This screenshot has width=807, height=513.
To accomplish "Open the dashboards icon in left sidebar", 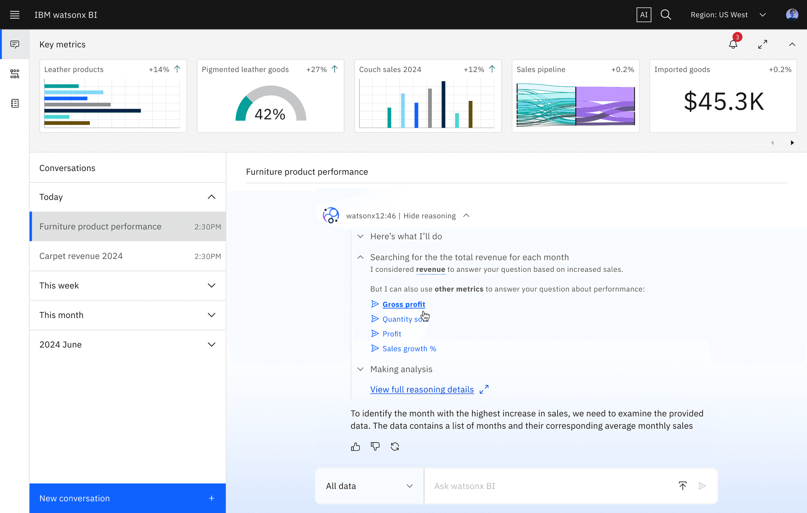I will tap(15, 74).
